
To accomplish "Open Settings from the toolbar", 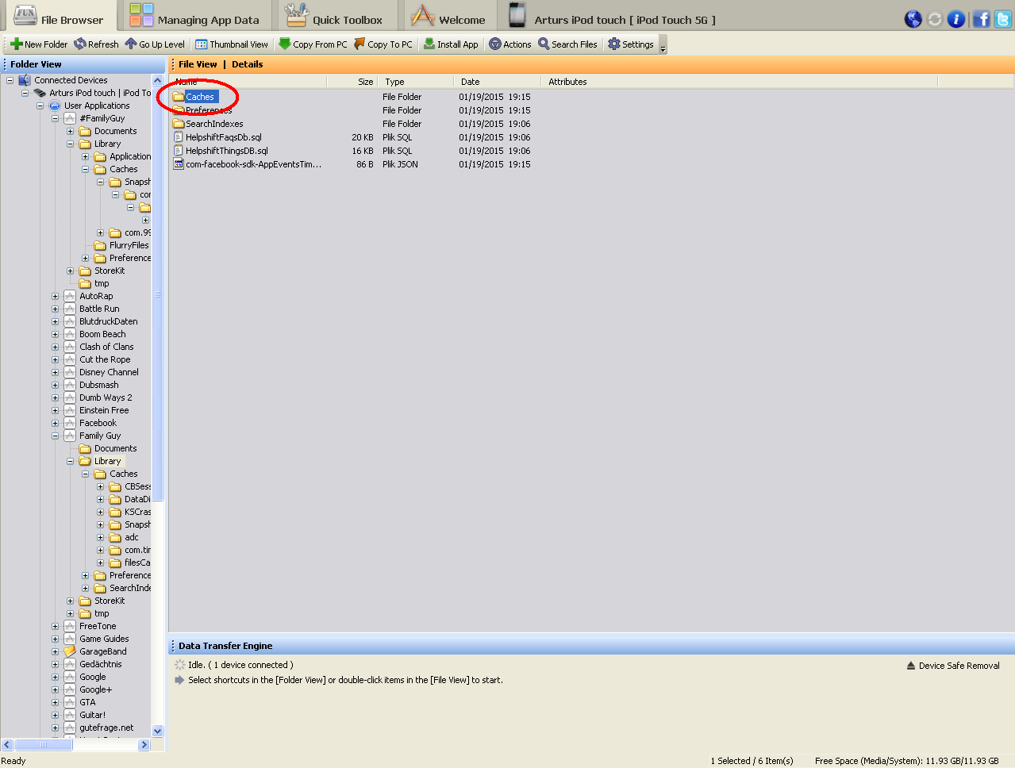I will [631, 44].
